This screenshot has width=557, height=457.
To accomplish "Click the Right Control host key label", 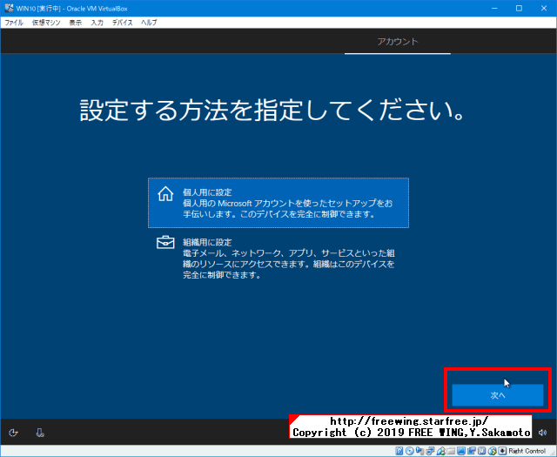I will pos(527,451).
